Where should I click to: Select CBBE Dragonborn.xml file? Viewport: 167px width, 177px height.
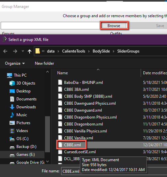pos(83,124)
